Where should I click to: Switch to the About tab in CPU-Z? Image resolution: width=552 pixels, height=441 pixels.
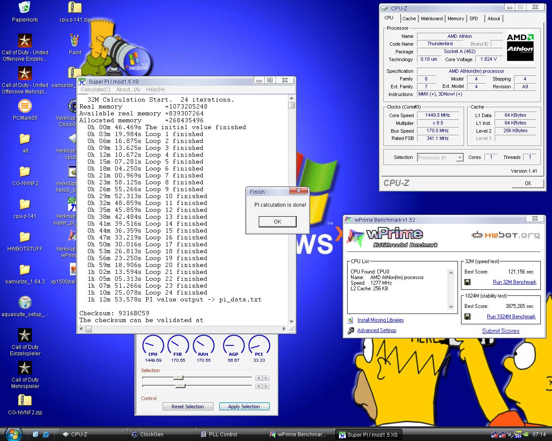494,19
